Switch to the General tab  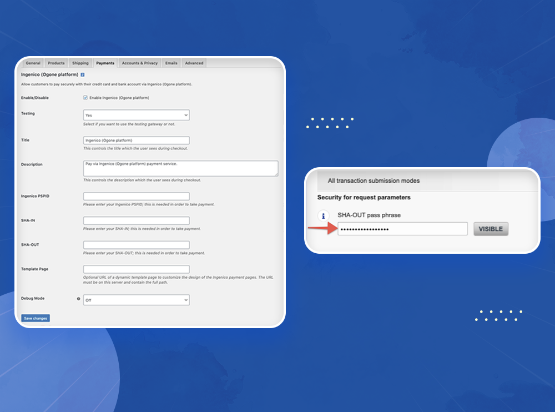click(x=33, y=63)
